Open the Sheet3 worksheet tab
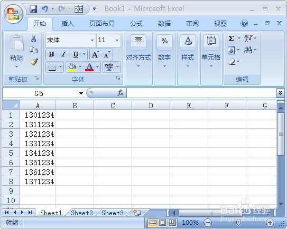The height and width of the screenshot is (229, 287). coord(113,213)
